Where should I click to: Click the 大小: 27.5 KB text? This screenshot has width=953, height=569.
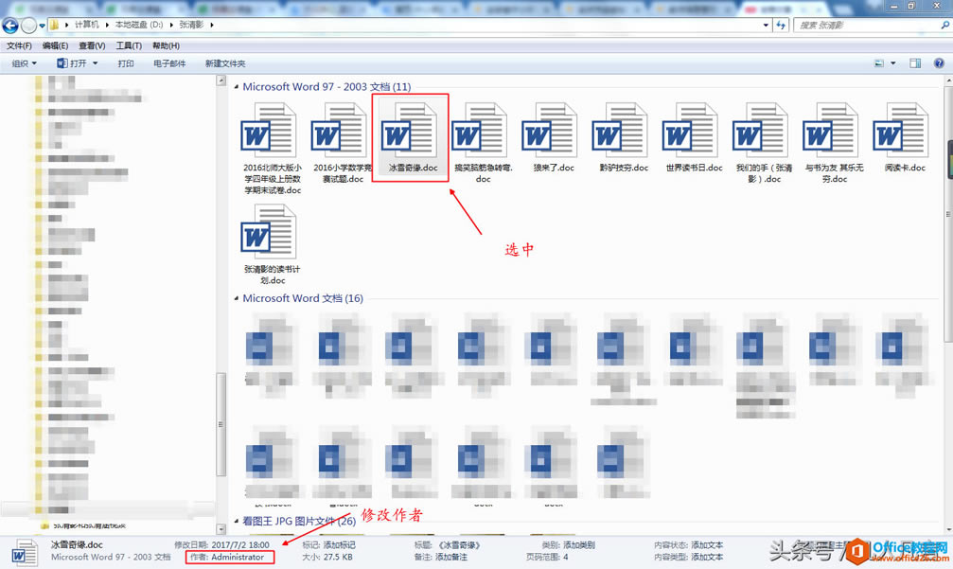click(x=327, y=557)
